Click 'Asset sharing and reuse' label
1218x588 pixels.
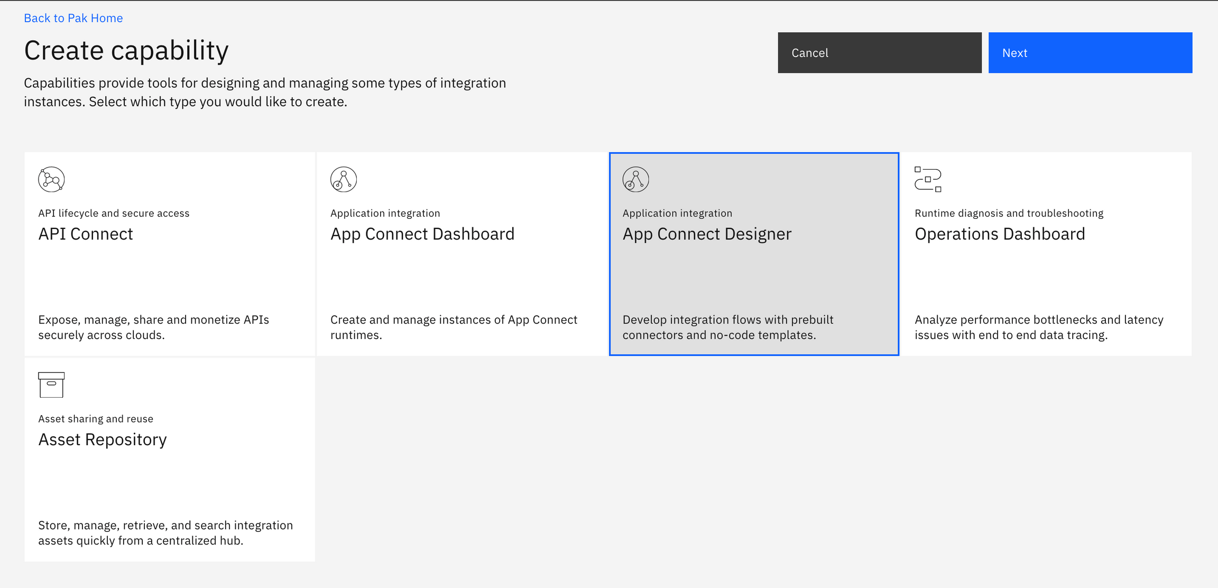click(x=96, y=419)
